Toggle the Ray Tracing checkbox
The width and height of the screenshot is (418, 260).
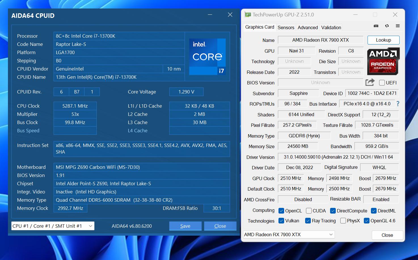(x=308, y=221)
